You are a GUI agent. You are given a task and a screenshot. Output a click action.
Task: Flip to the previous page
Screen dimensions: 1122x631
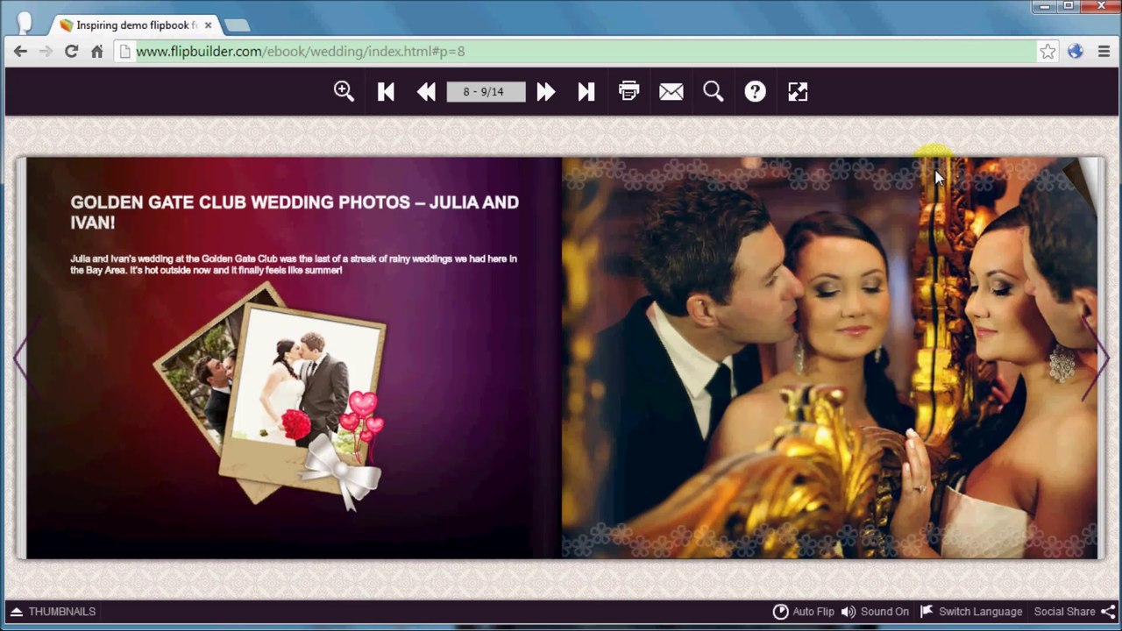click(x=426, y=91)
